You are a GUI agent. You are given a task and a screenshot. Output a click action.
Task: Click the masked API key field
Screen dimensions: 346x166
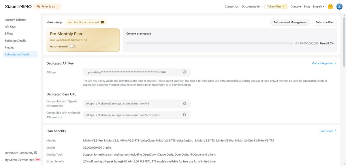pyautogui.click(x=137, y=72)
